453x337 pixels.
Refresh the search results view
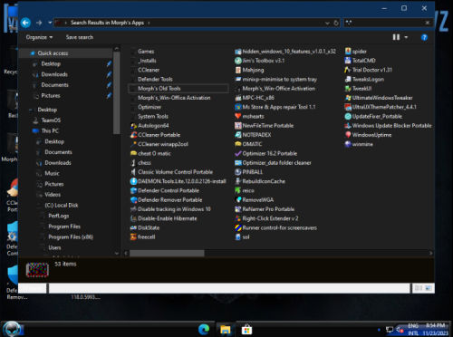click(x=336, y=23)
